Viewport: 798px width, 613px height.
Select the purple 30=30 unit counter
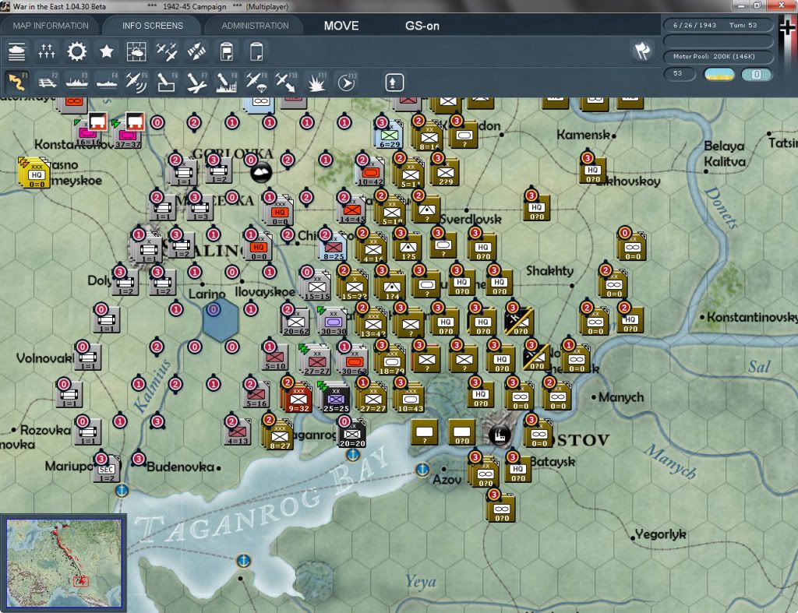(333, 322)
